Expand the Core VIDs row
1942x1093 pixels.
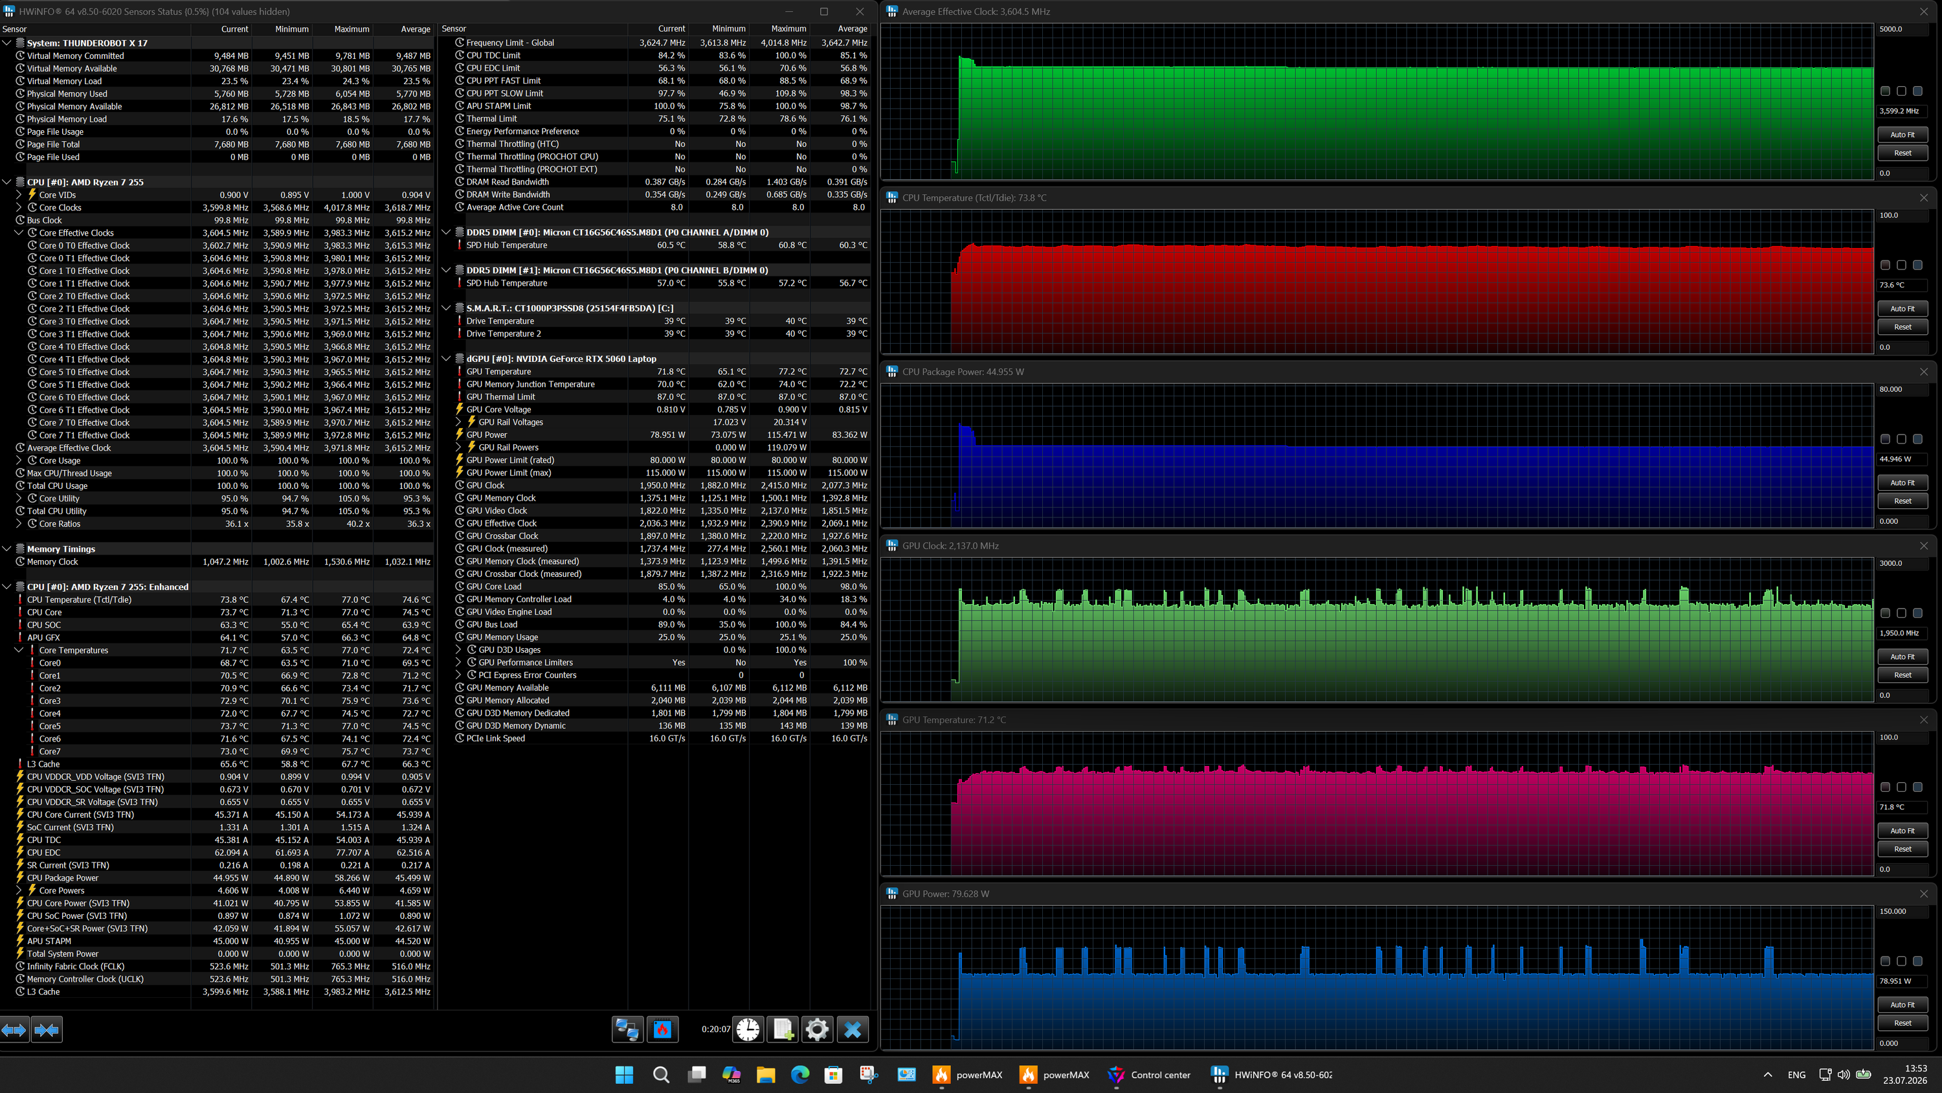coord(19,195)
